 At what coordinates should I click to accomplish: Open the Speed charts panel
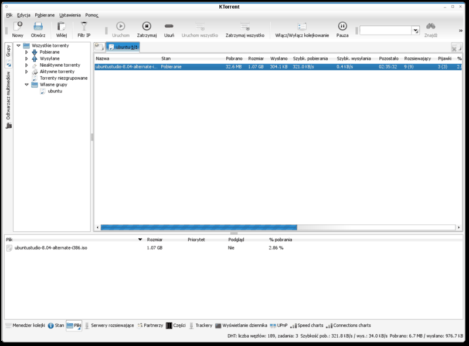coord(307,326)
